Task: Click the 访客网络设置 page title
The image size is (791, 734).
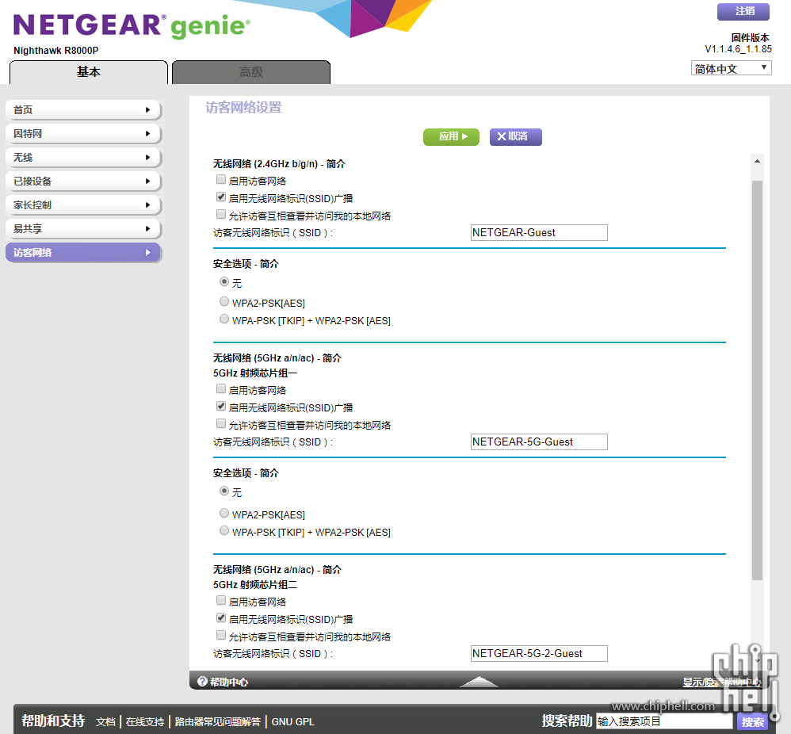Action: pyautogui.click(x=243, y=108)
